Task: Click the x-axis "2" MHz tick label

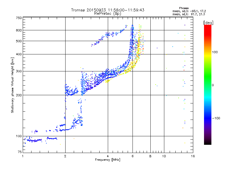Action: click(x=65, y=156)
